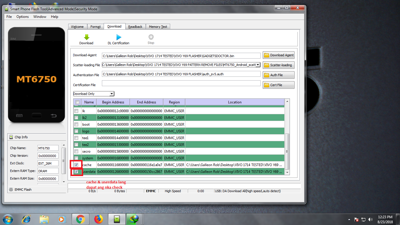Click the green Flash Tool taskbar icon
Screen dimensions: 400x225
(x=117, y=219)
